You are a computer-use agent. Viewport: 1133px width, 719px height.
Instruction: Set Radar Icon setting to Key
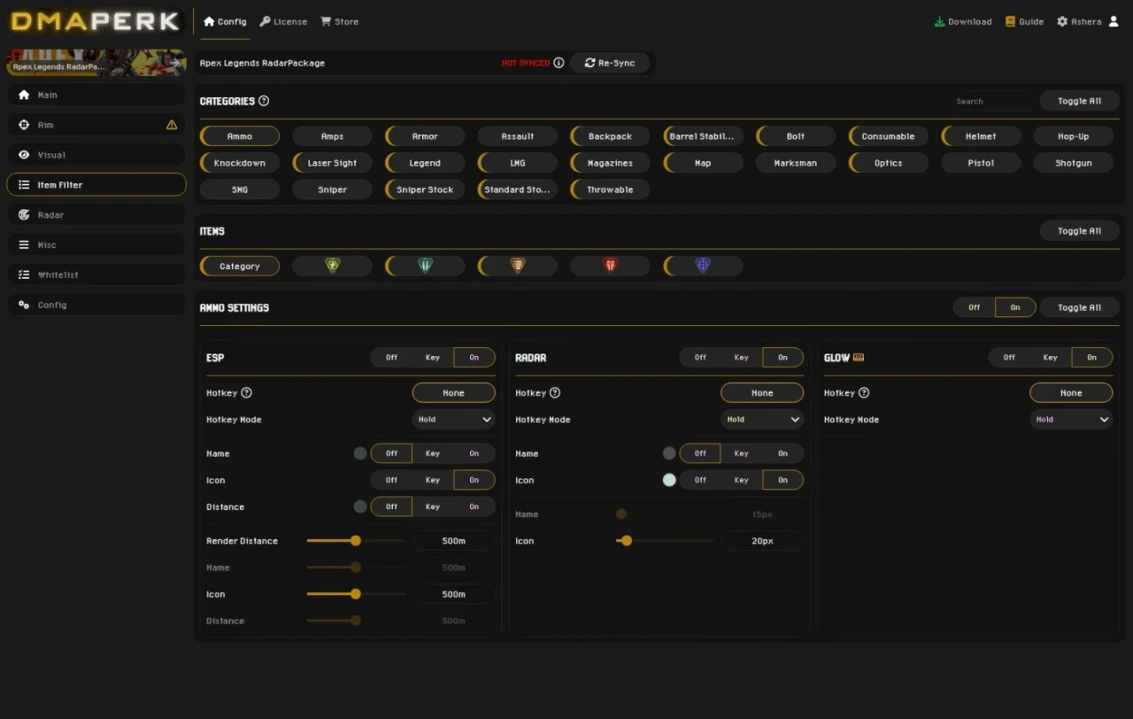point(741,479)
